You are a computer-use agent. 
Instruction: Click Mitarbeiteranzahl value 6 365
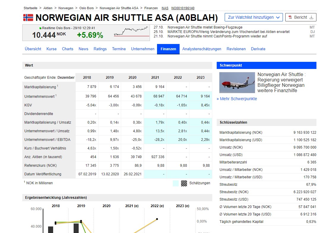click(x=312, y=162)
